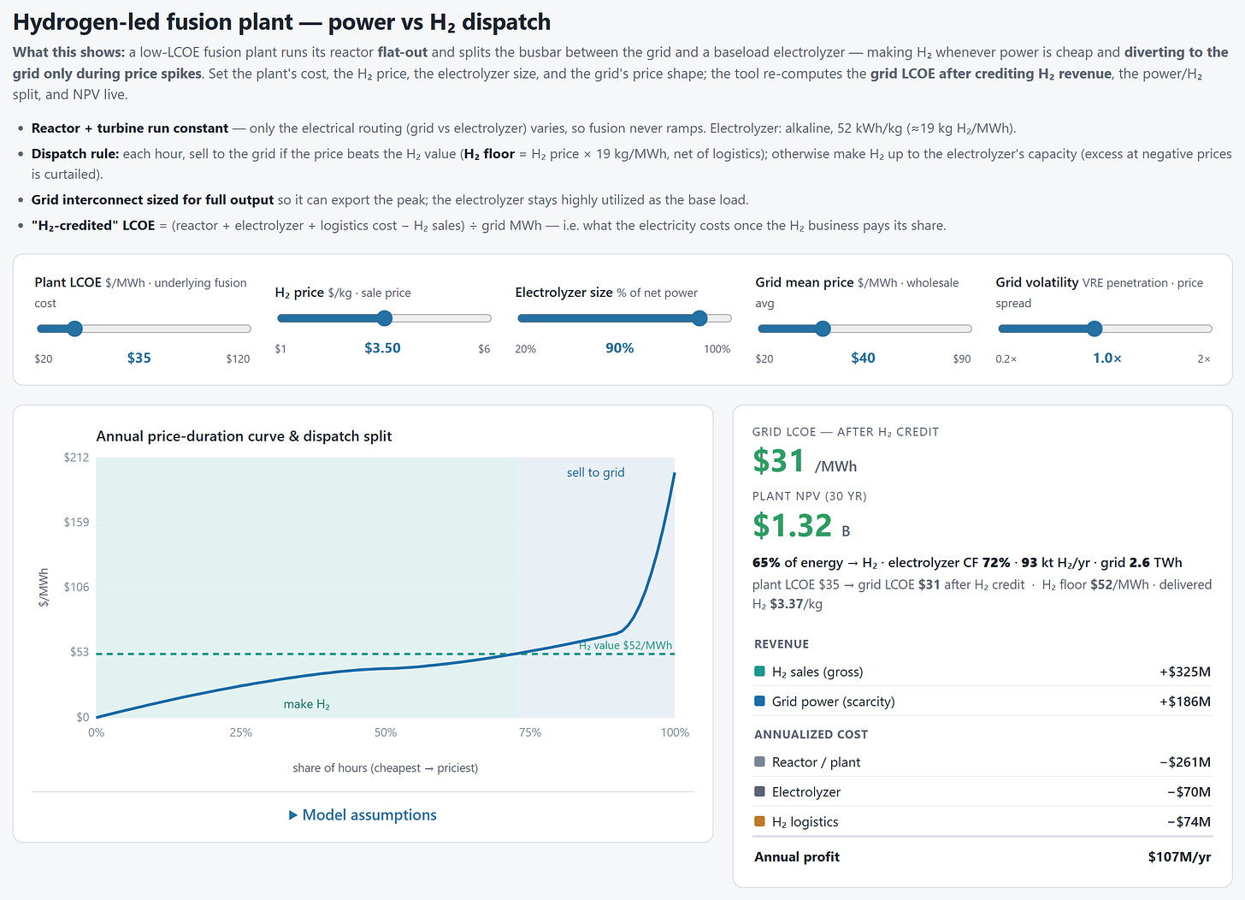Click the $1.32 plant NPV figure

click(x=793, y=525)
